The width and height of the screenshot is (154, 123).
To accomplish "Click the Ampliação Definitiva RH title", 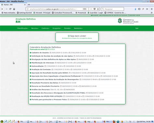I will click(25, 20).
